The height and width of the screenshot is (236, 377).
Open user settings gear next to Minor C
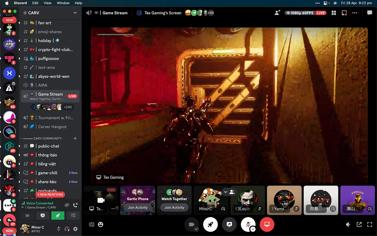coord(75,229)
